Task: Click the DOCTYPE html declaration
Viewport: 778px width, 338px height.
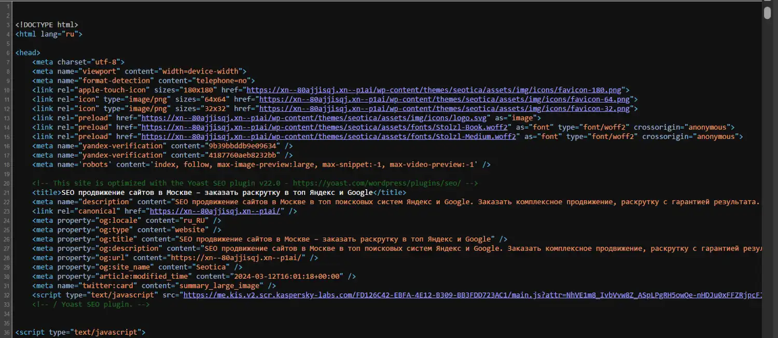Action: tap(47, 24)
